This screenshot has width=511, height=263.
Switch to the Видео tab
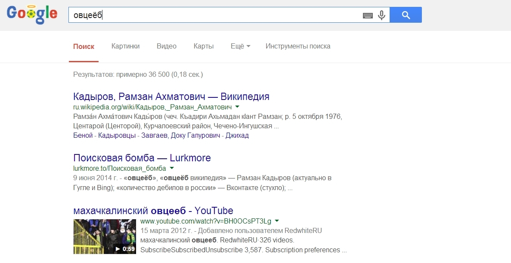coord(167,46)
